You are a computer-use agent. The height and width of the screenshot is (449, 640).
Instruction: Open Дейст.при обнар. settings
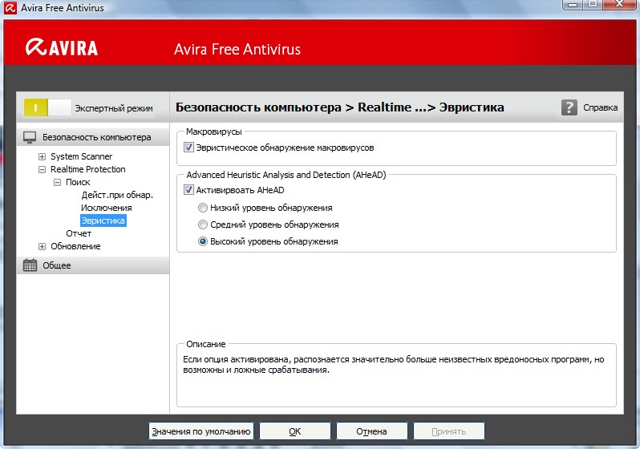tap(117, 195)
